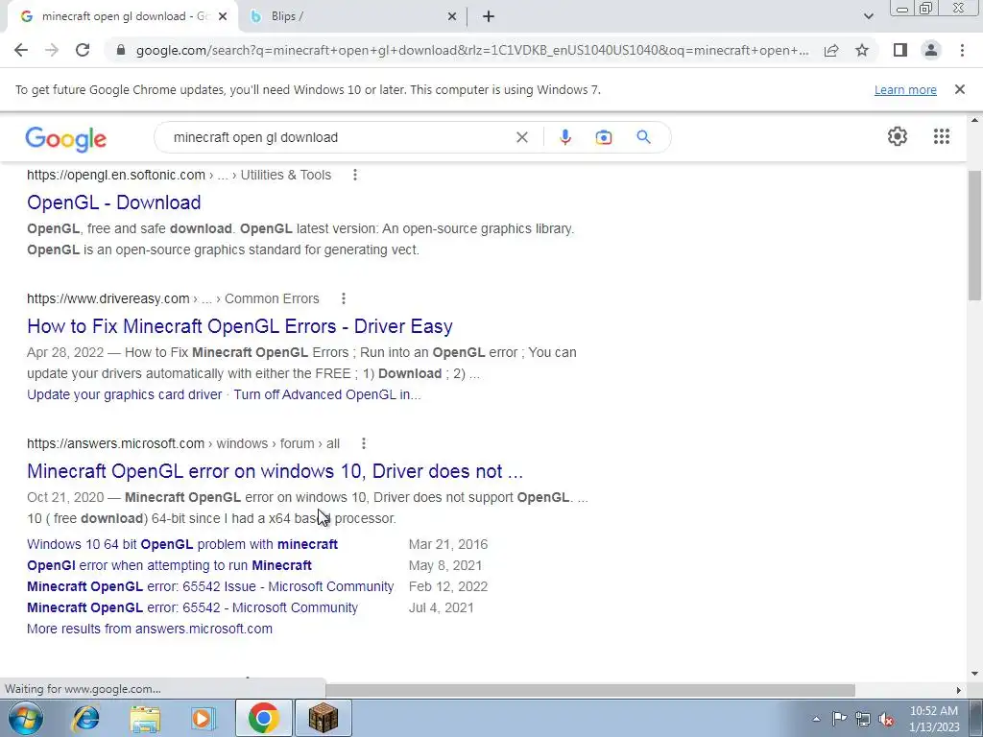Launch Internet Explorer from taskbar
This screenshot has width=983, height=737.
click(85, 718)
